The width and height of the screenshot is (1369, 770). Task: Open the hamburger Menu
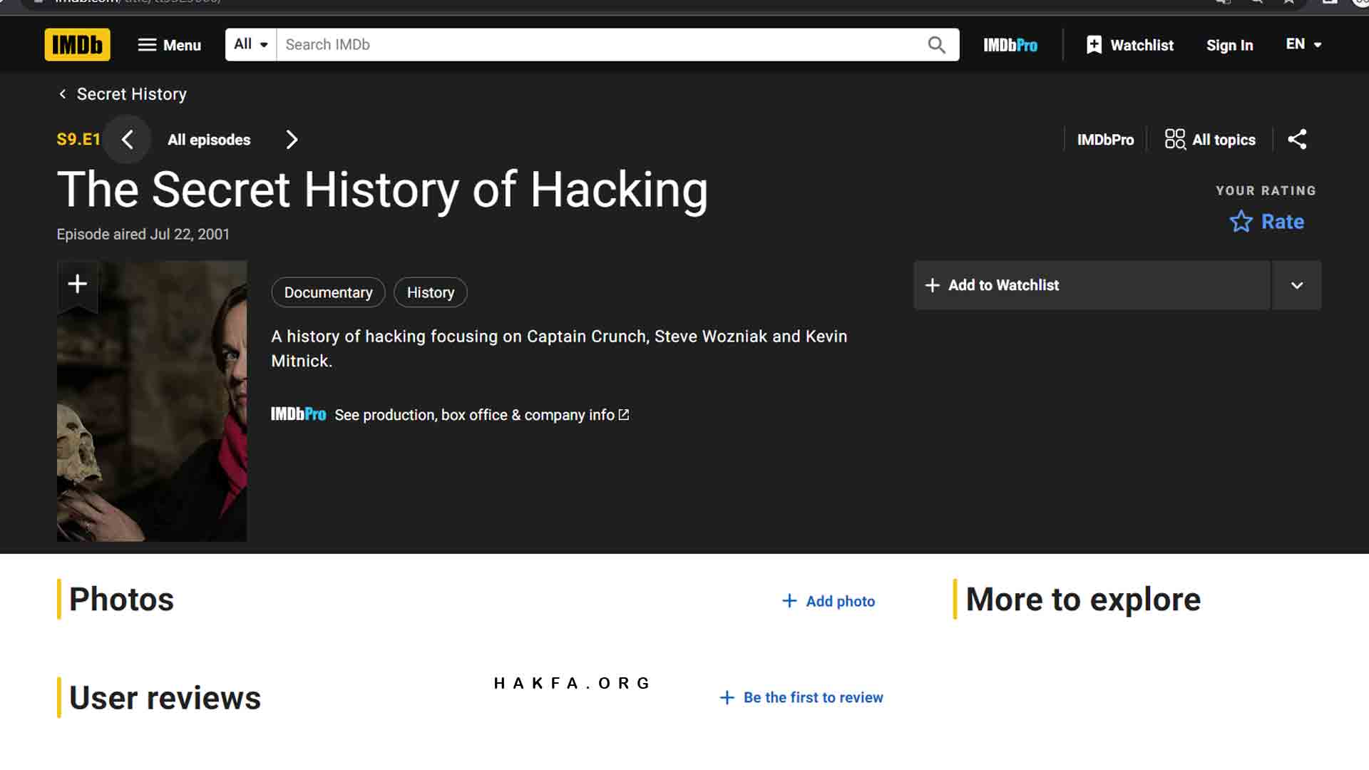pos(169,45)
